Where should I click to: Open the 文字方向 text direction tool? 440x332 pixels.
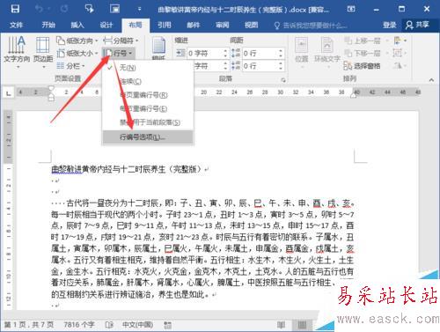point(17,52)
